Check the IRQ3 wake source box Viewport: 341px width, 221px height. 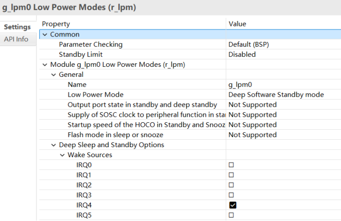231,195
